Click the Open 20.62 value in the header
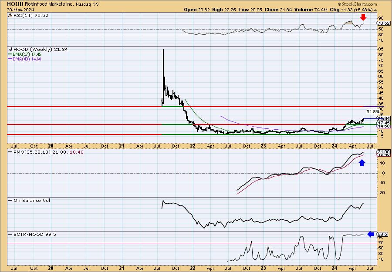The height and width of the screenshot is (272, 392). pyautogui.click(x=197, y=10)
